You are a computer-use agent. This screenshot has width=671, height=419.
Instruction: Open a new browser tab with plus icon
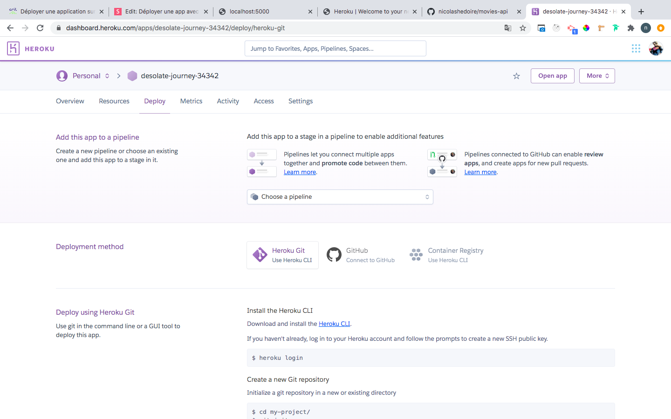click(x=641, y=12)
